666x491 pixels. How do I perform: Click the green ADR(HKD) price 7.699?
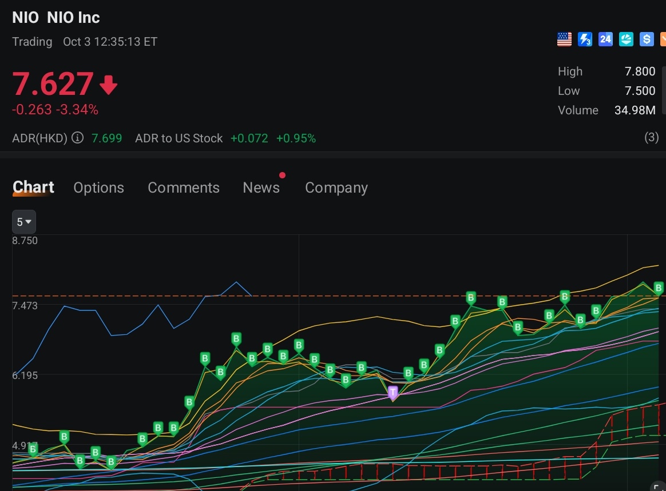pos(106,138)
